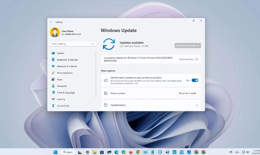Image resolution: width=260 pixels, height=155 pixels.
Task: Click the User Demo profile avatar
Action: pos(55,32)
